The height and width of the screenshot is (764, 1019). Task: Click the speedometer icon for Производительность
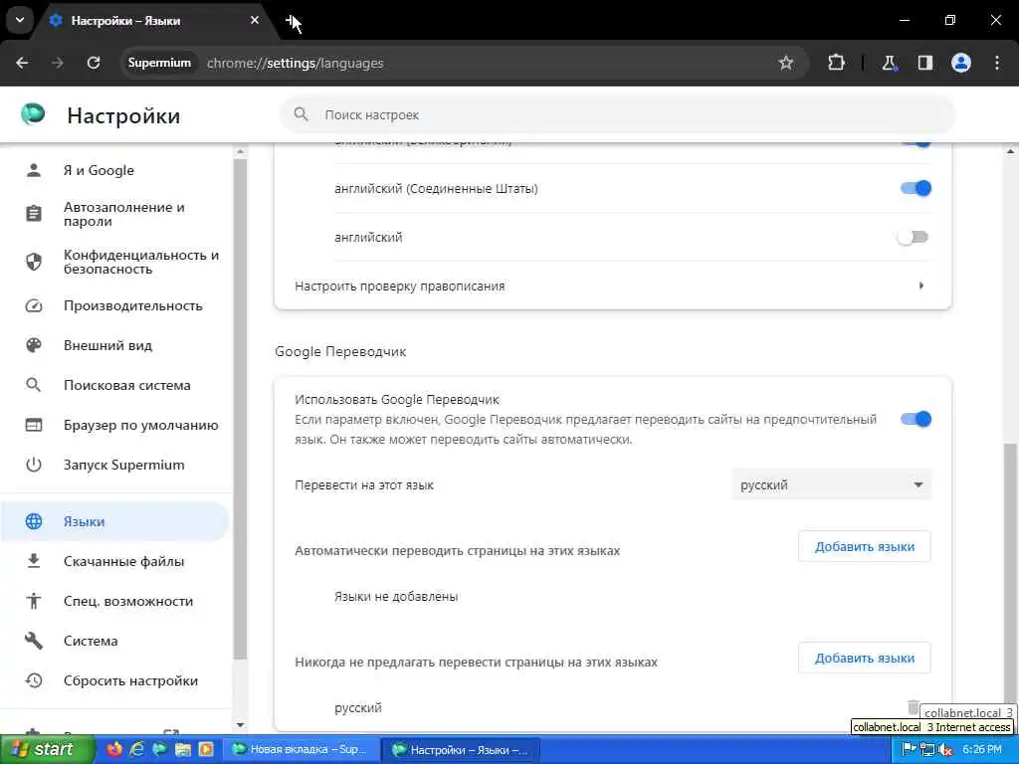34,305
